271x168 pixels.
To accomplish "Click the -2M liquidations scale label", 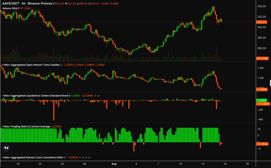I will tap(260, 110).
